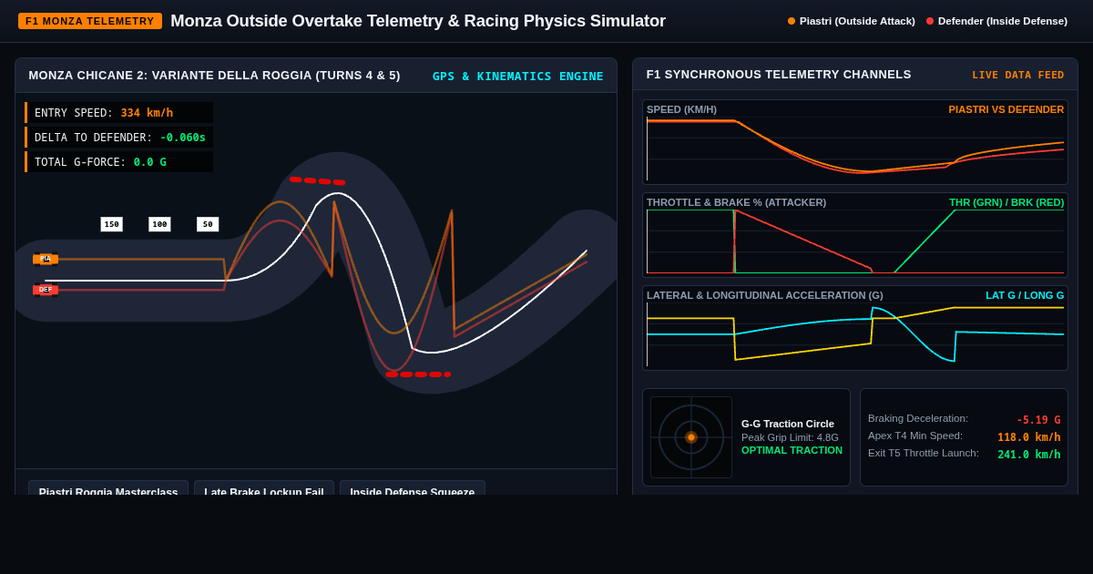The image size is (1093, 574).
Task: Load the Late Brake Lockup Fail scenario
Action: [264, 488]
